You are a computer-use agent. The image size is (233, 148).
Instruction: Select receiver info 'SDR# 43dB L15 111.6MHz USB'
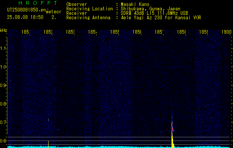point(154,13)
